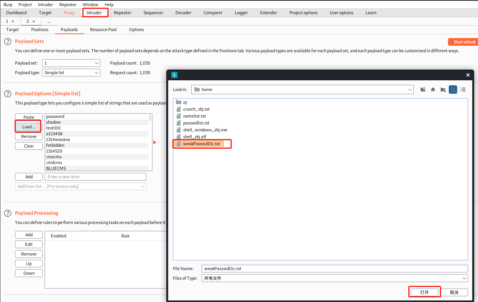Open help for Payload Sets section
The image size is (478, 302).
click(8, 41)
